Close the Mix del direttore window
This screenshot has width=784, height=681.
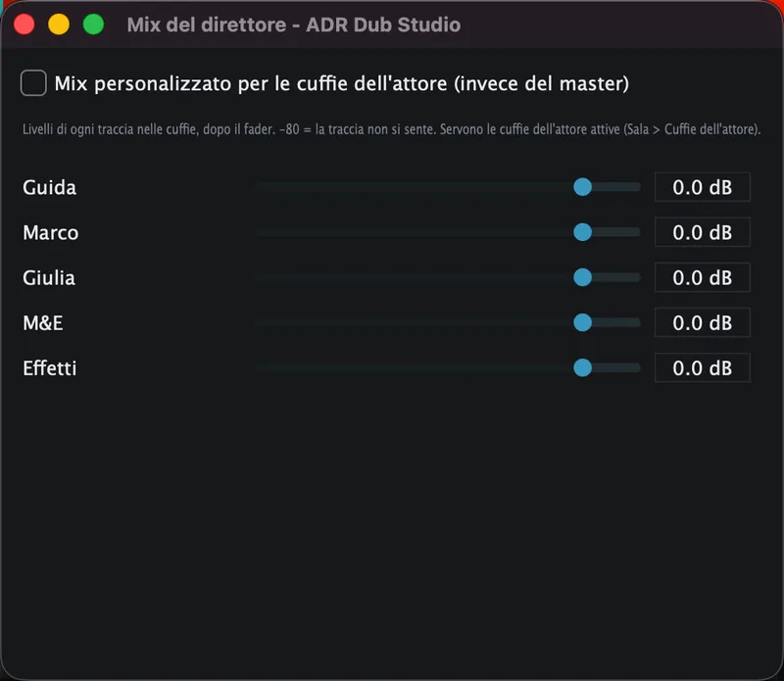coord(24,24)
